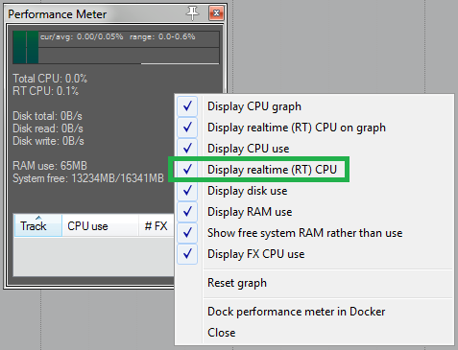Sort by the CPU use column header
Screen dimensions: 458x350
100,225
